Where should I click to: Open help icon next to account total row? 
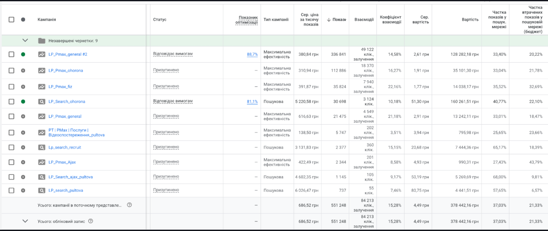(90, 221)
